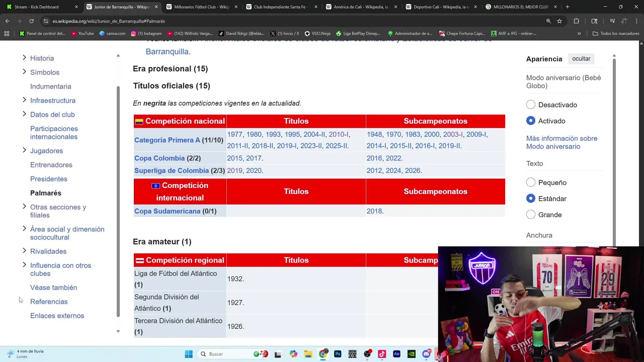The width and height of the screenshot is (644, 362).
Task: Open the weather widget showing lluvia
Action: [25, 354]
